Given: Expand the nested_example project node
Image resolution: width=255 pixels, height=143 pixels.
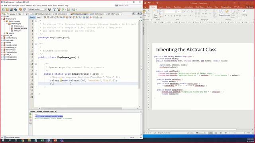Looking at the screenshot, I should 2,45.
